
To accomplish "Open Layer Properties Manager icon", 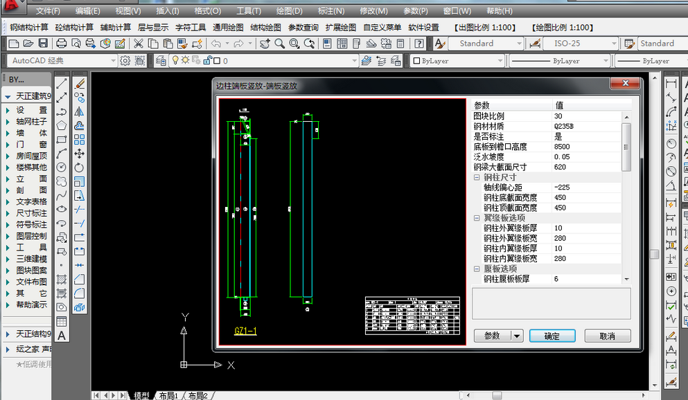I will (161, 60).
